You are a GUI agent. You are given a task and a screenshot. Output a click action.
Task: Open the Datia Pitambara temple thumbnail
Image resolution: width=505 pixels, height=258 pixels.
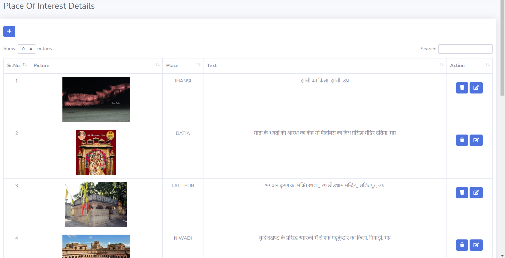point(96,152)
